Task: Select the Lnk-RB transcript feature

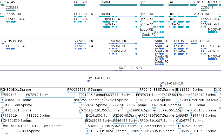Action: pos(179,22)
